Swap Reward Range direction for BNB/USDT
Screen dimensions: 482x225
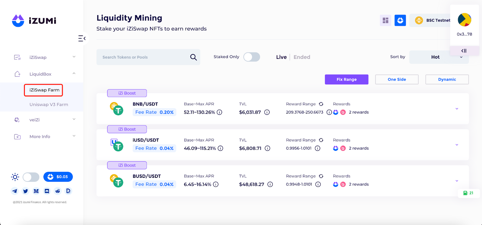pyautogui.click(x=321, y=104)
